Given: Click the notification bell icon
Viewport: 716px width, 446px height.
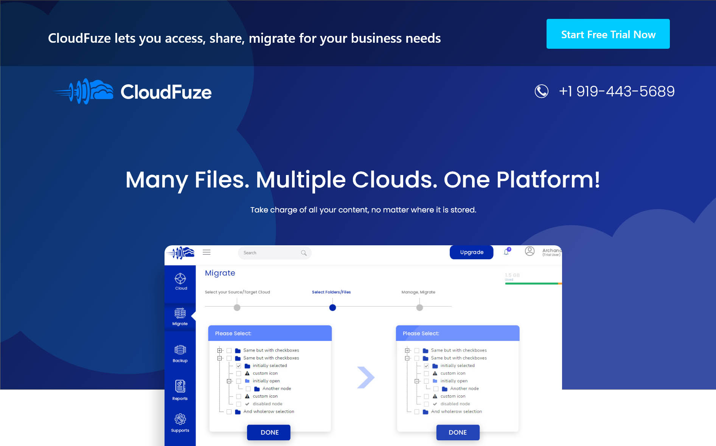Looking at the screenshot, I should click(506, 252).
